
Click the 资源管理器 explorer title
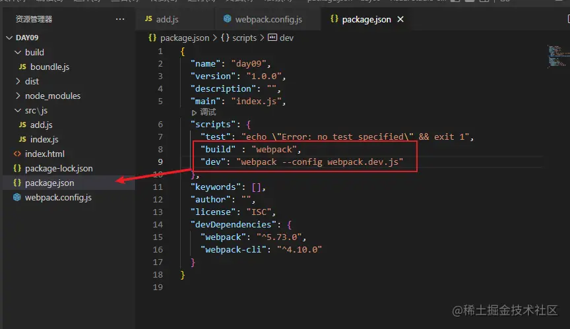coord(34,19)
